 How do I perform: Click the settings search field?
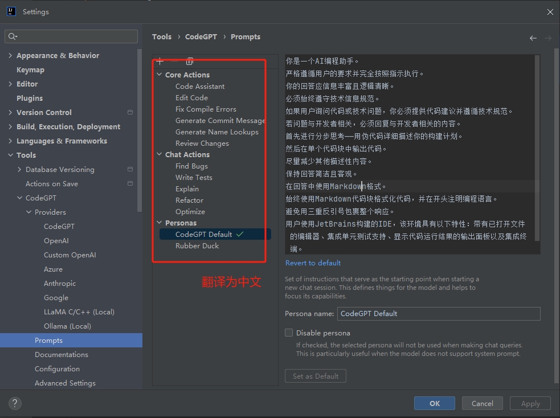click(71, 36)
